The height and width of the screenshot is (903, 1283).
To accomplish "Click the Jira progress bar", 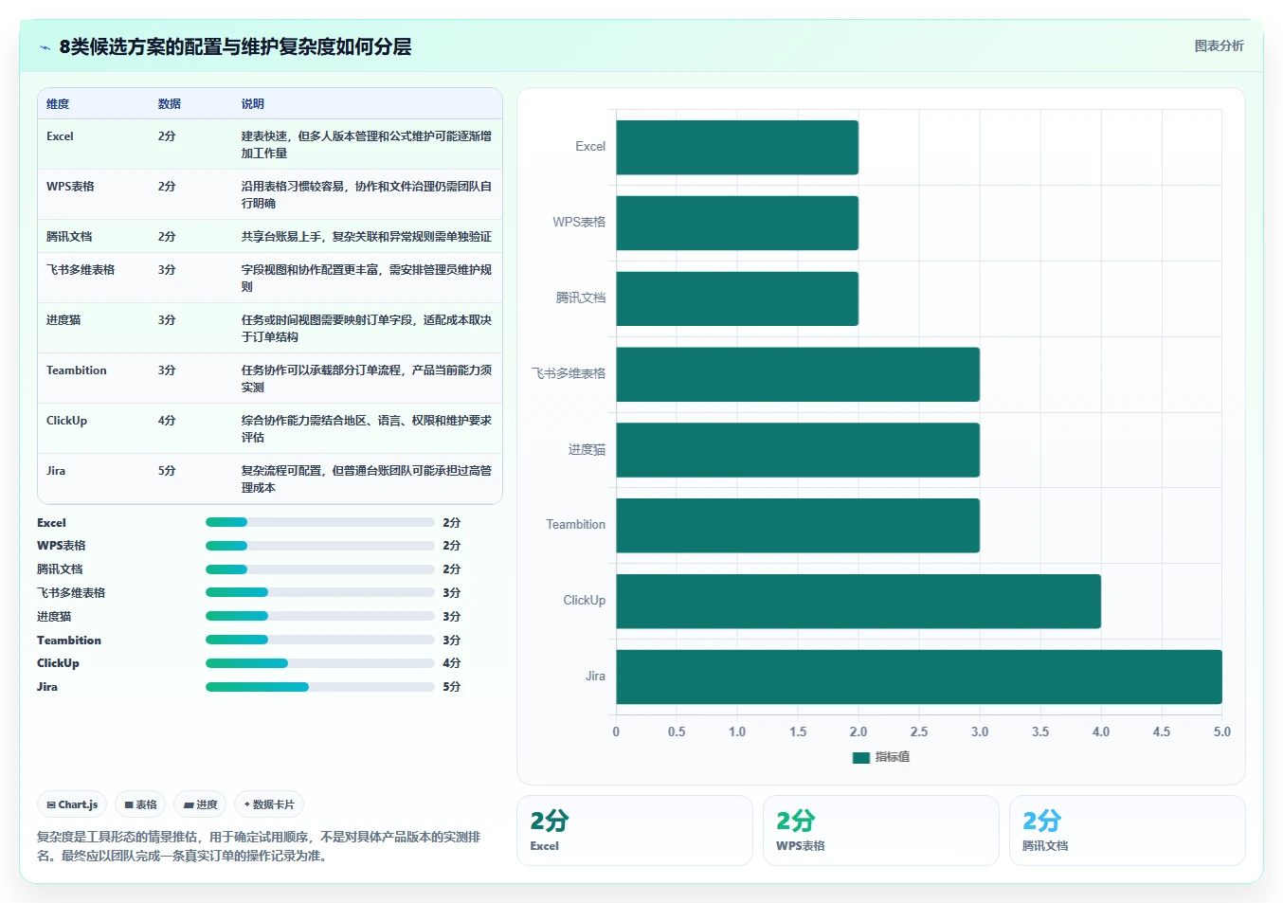I will pos(319,687).
